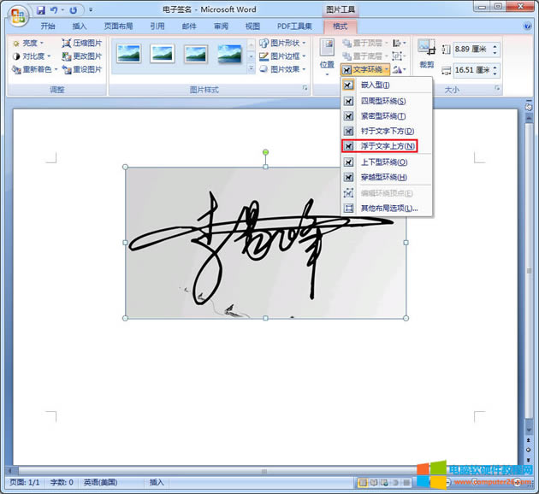The height and width of the screenshot is (494, 539).
Task: Redo the action in the quick access toolbar
Action: [73, 10]
